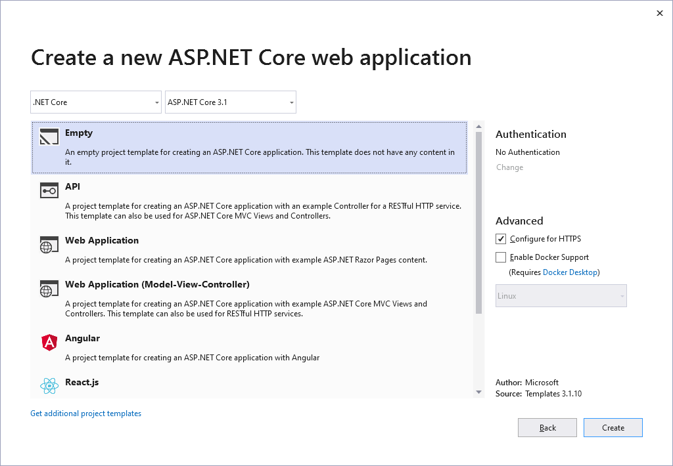Close the dialog with the X button
673x466 pixels.
(x=660, y=13)
